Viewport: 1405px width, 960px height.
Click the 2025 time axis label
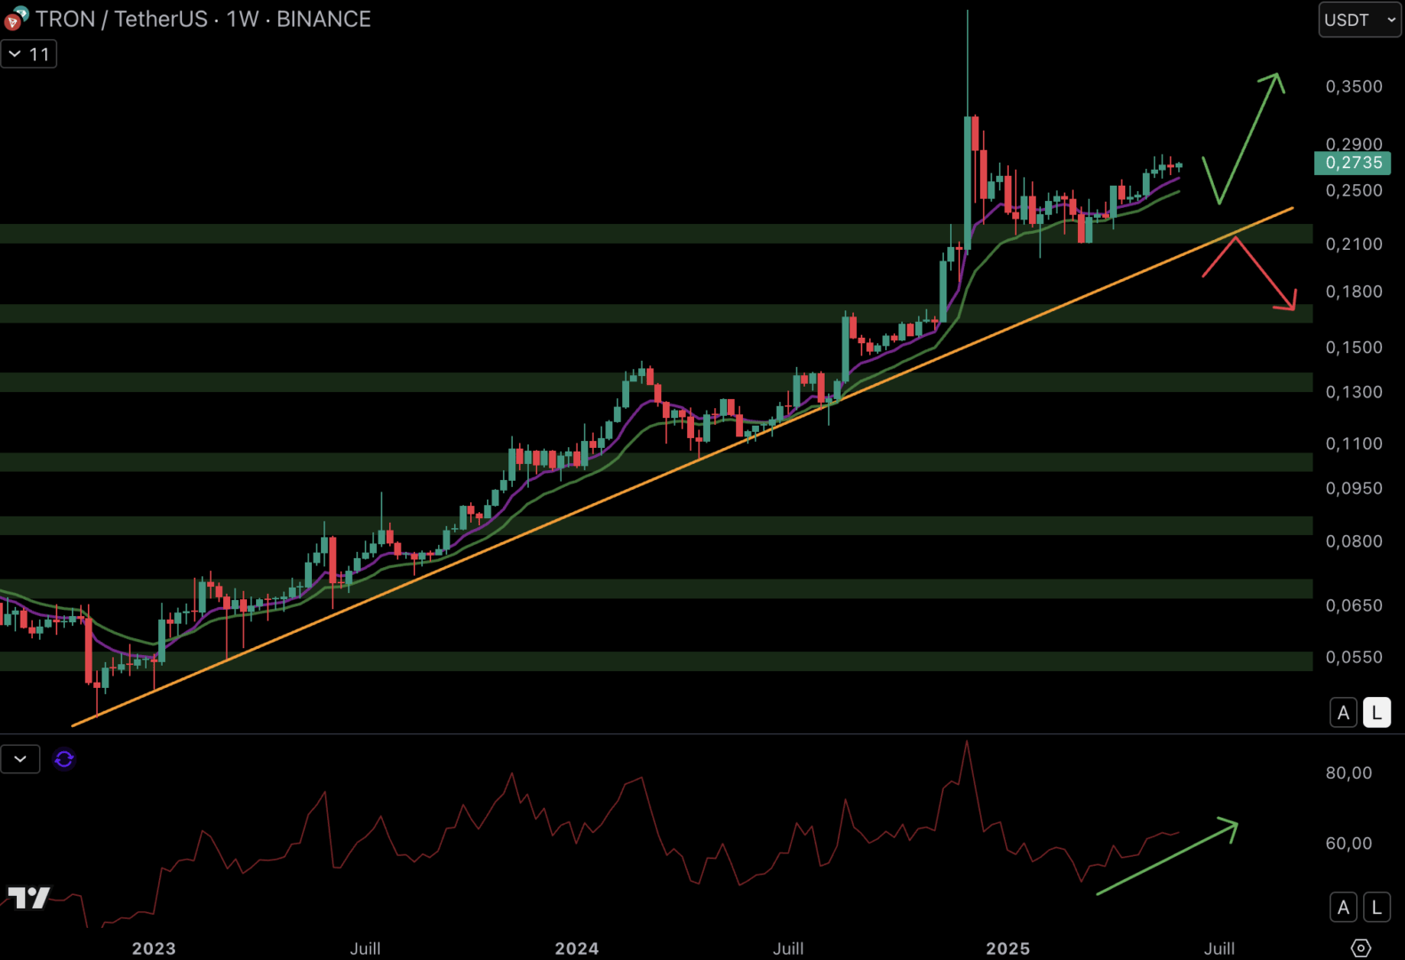[x=1008, y=948]
